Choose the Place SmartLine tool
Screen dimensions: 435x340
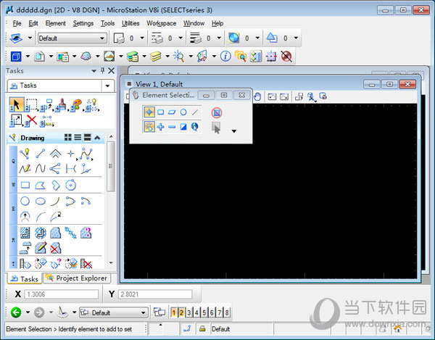(25, 154)
